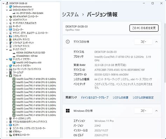The image size is (166, 139).
Task: Collapse the ディスプレイ アダプター node
Action: [x=7, y=59]
